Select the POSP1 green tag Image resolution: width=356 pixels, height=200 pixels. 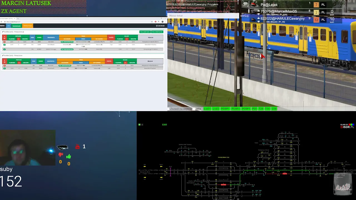coord(225,109)
